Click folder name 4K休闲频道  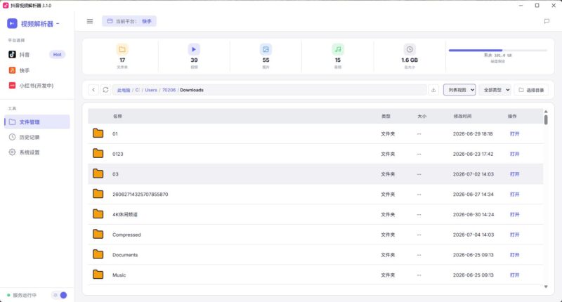click(x=125, y=214)
